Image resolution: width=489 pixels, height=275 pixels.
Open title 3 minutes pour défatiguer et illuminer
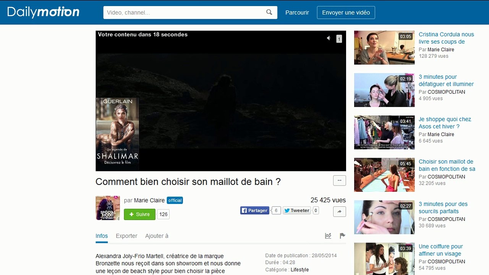[446, 80]
